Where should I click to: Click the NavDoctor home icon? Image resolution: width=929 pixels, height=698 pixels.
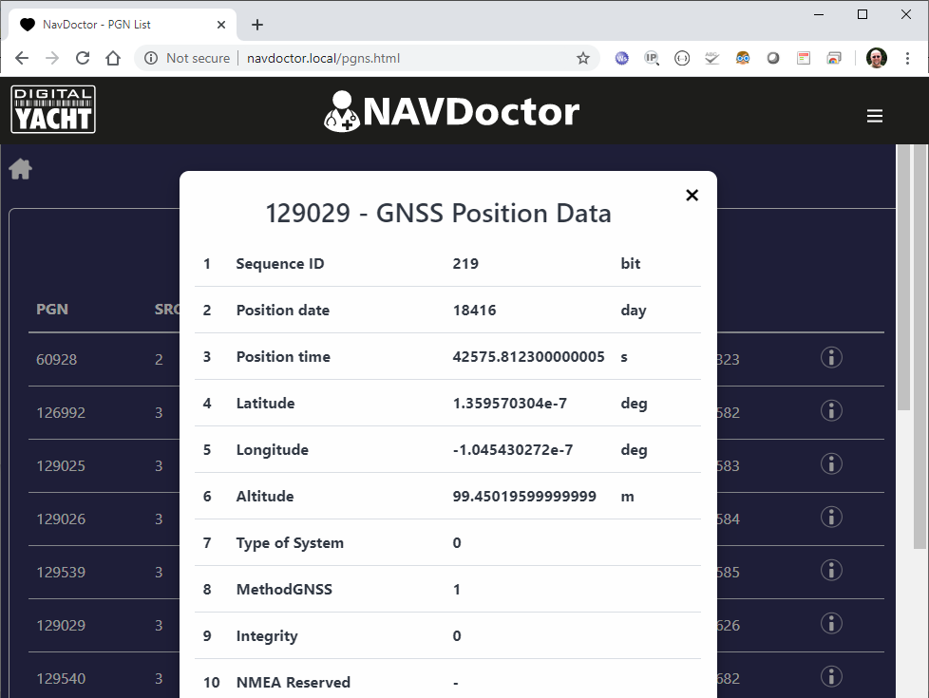[x=20, y=168]
